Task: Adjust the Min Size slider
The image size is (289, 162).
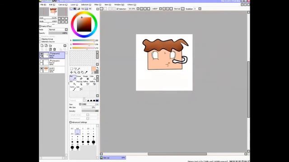Action: [x=89, y=108]
